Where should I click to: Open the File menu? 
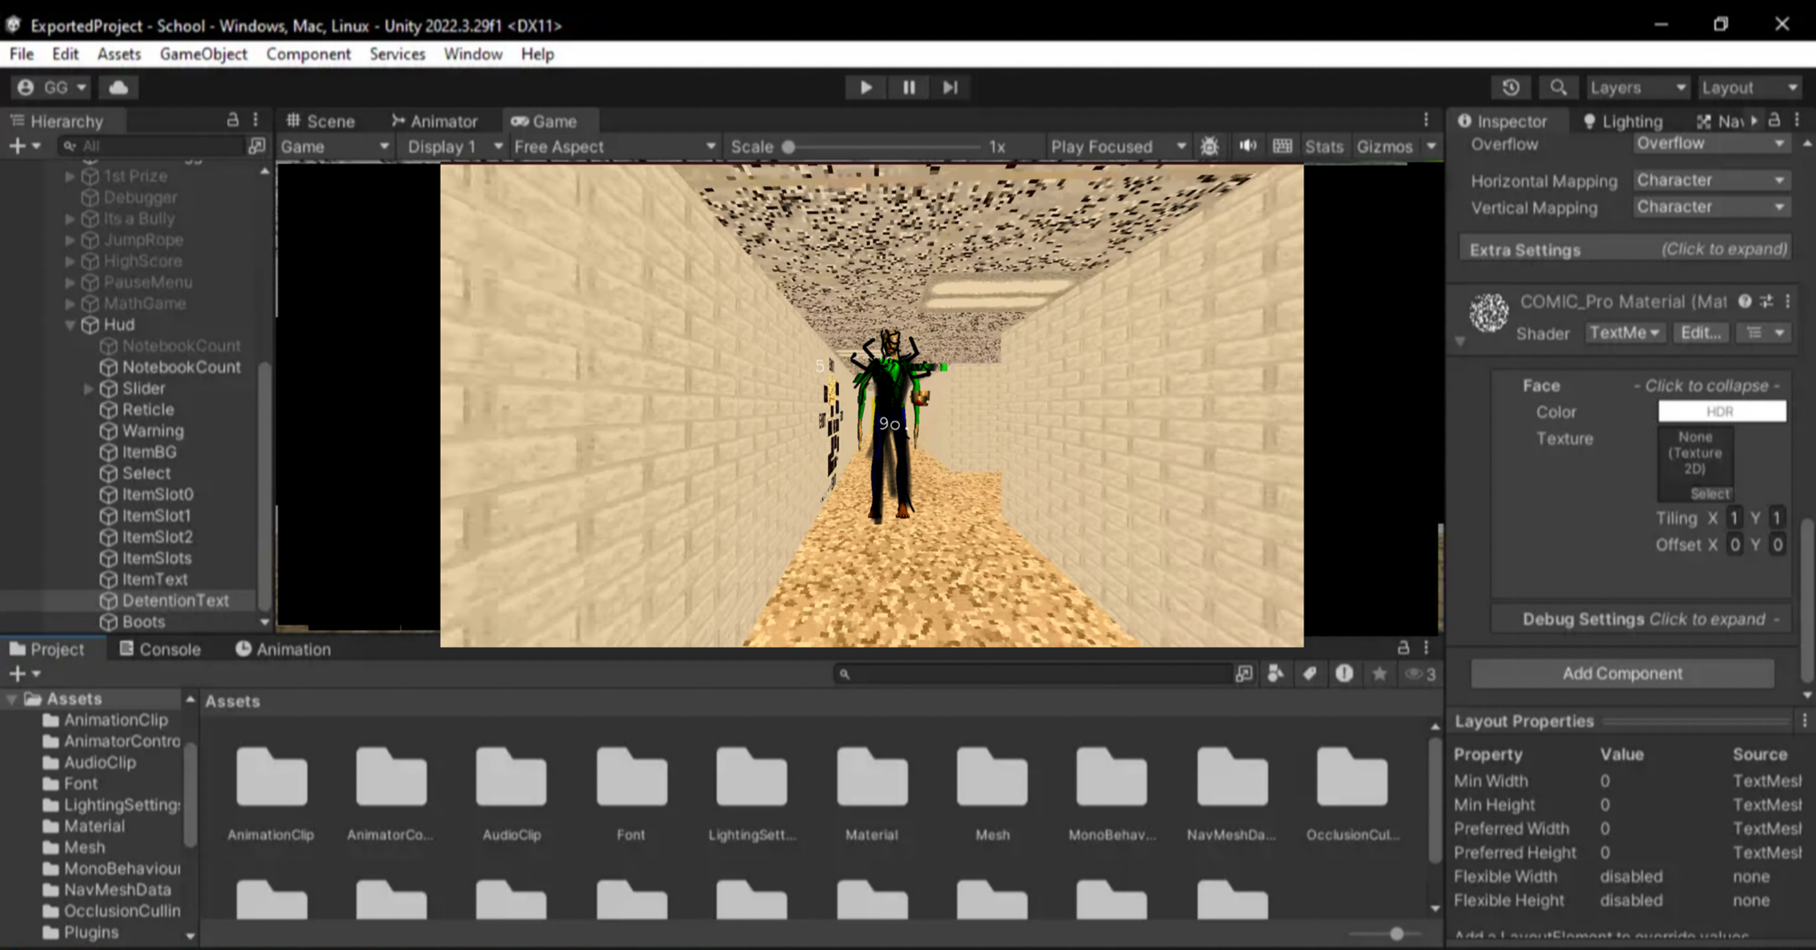click(21, 54)
